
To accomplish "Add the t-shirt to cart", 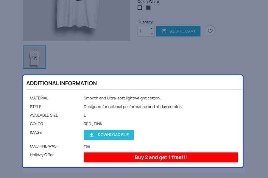I will pos(178,31).
